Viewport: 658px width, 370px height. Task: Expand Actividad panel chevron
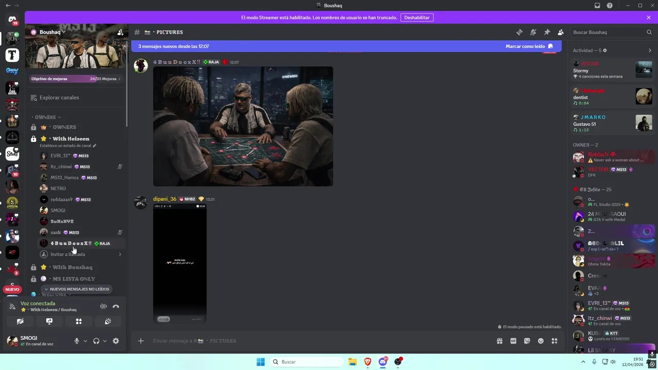650,50
